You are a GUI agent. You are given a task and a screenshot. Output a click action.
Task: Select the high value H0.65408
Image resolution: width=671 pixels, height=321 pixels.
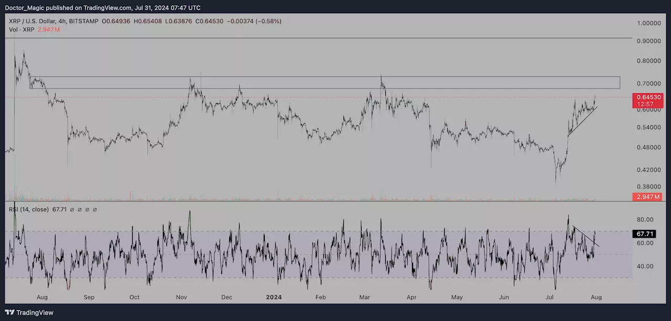(148, 21)
